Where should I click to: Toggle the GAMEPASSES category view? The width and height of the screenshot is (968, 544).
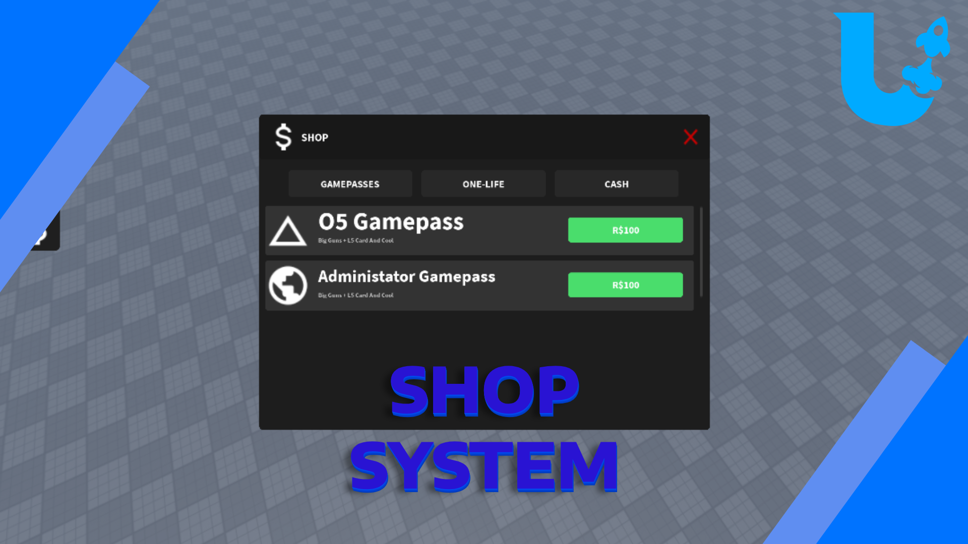coord(350,183)
